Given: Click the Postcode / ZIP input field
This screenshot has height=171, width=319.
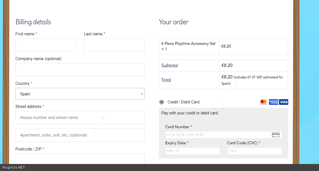Looking at the screenshot, I should click(x=80, y=159).
